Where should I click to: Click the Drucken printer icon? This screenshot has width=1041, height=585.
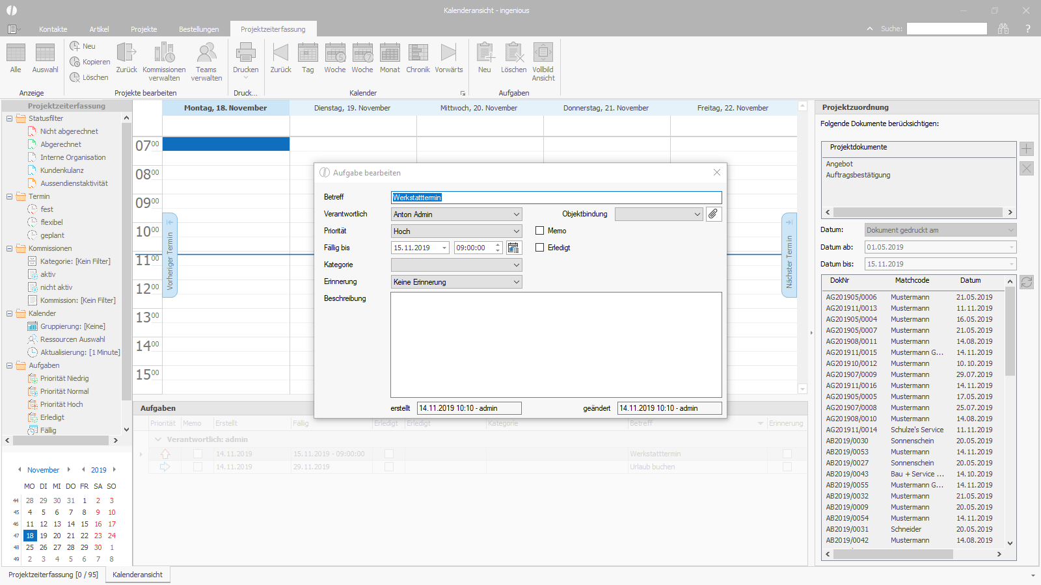(x=245, y=53)
